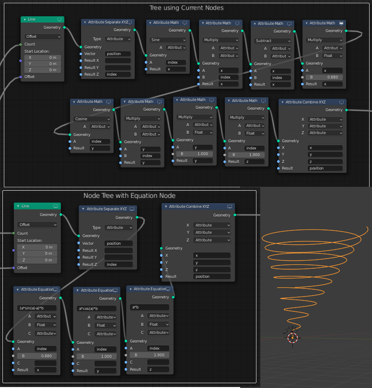372x388 pixels.
Task: Click the 3D cursor in the viewport
Action: (292, 338)
